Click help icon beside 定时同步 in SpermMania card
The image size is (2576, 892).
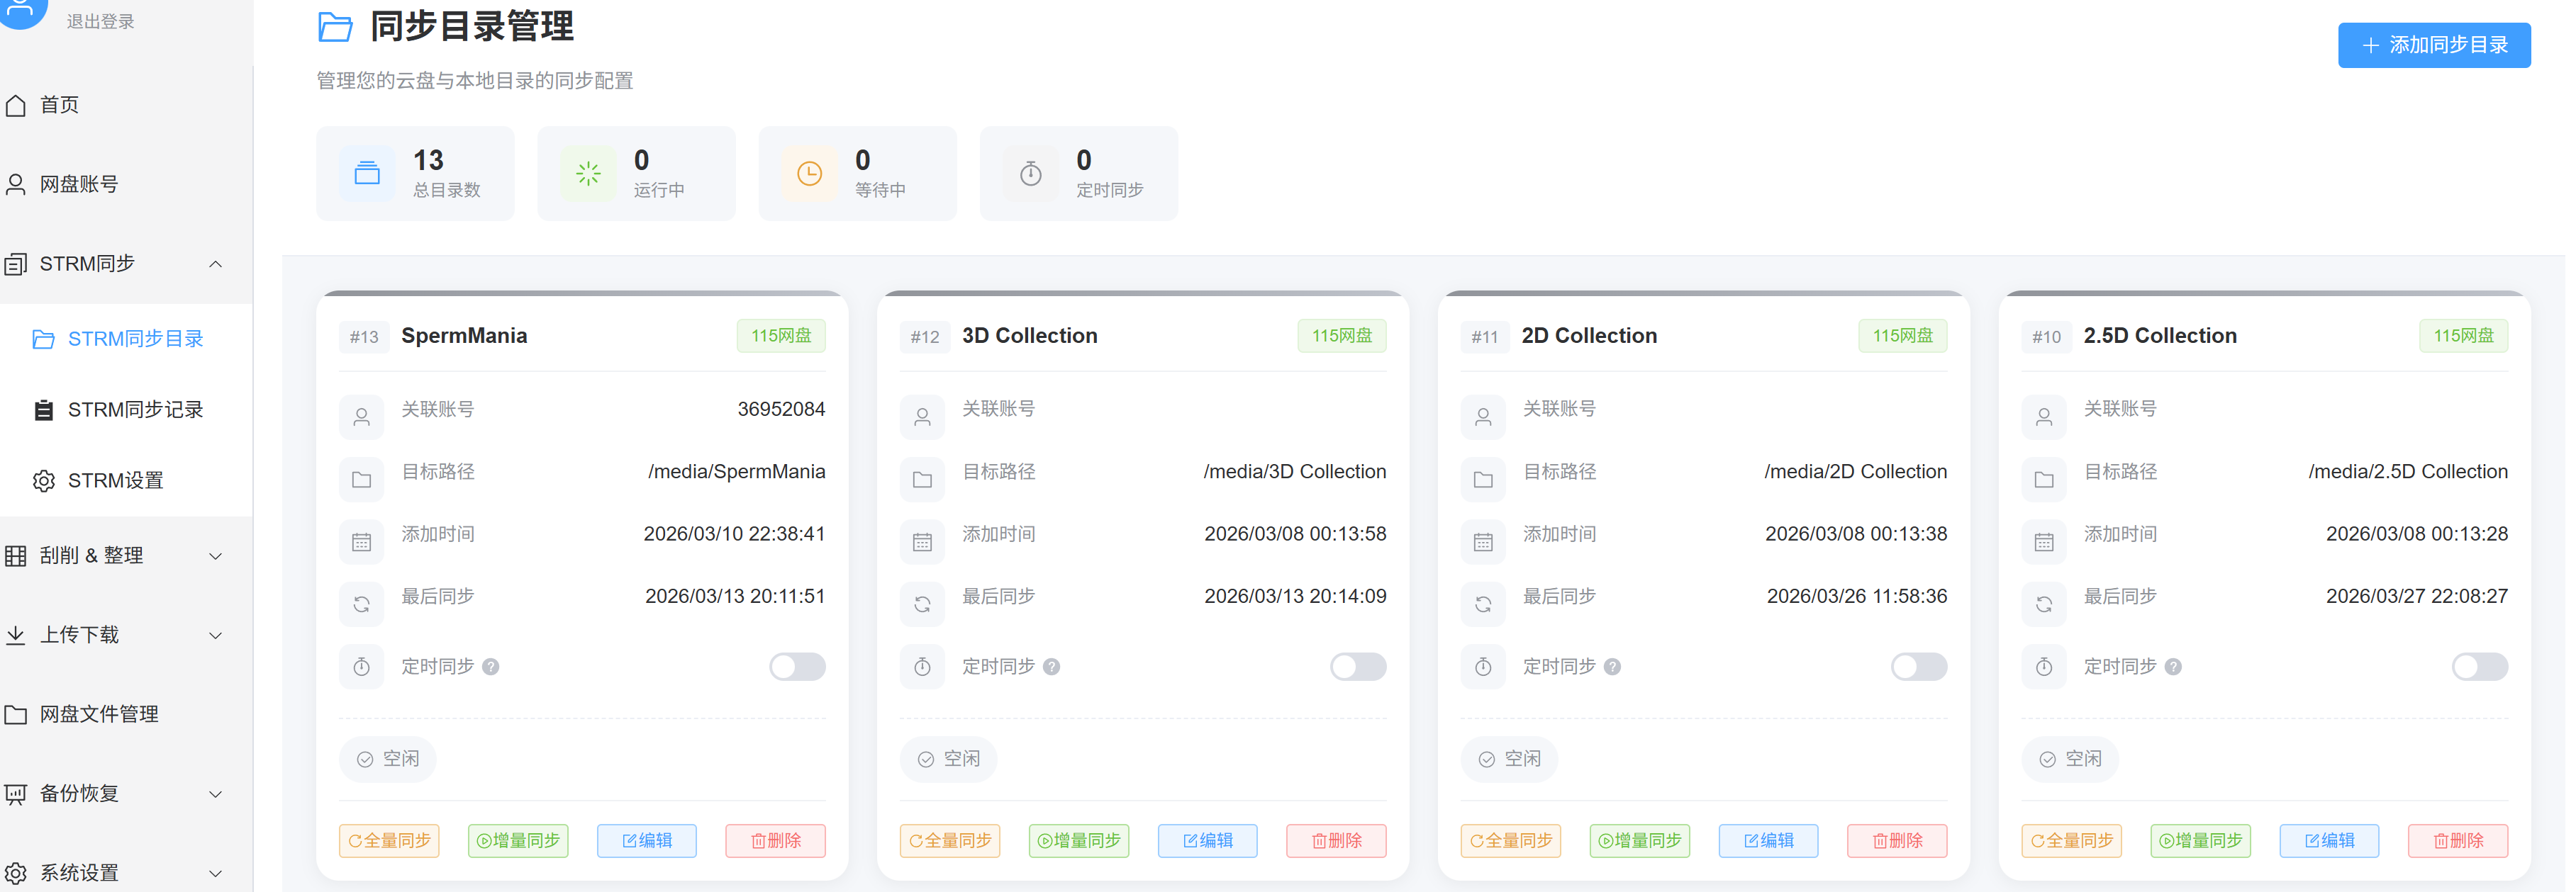[x=491, y=667]
